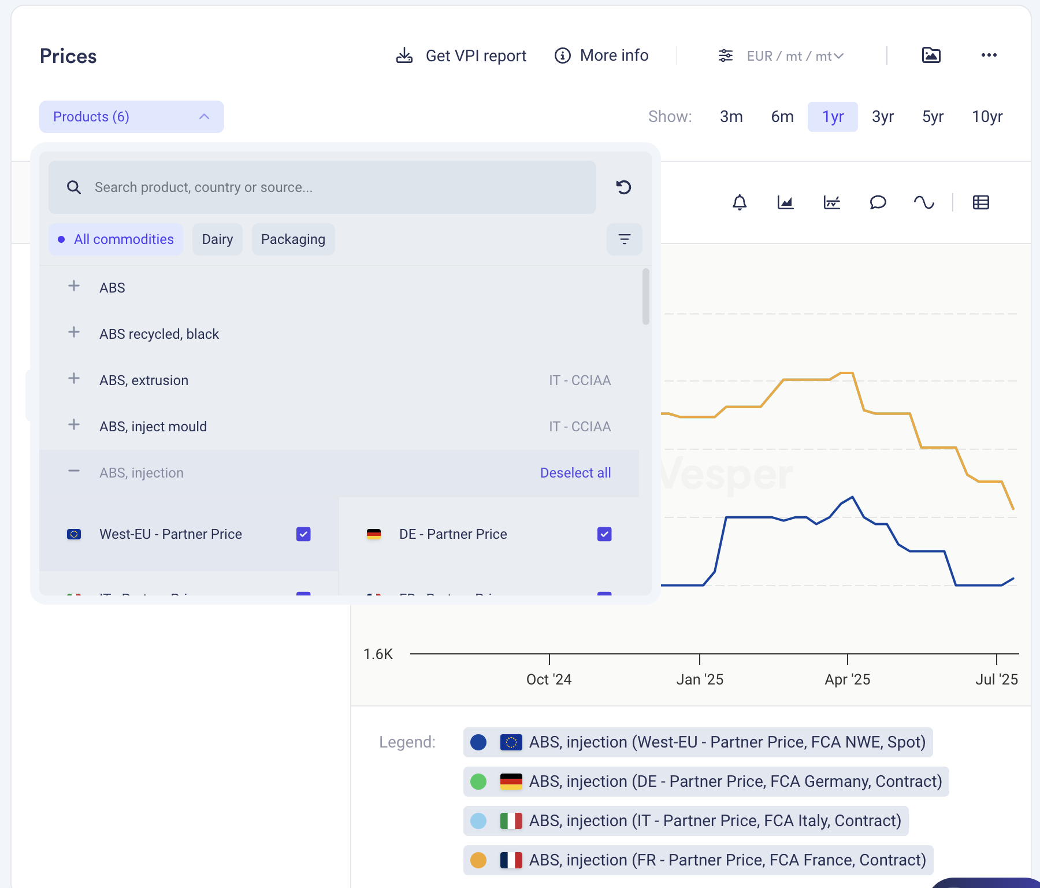Click the save chart as image icon
Screen dimensions: 1040x888
(x=931, y=55)
